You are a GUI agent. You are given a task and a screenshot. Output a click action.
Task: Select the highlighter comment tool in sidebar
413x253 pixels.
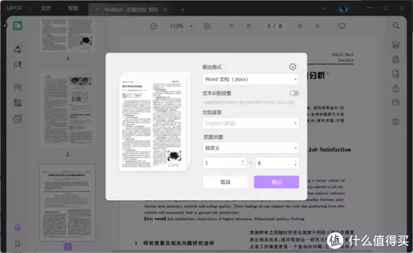click(x=18, y=49)
